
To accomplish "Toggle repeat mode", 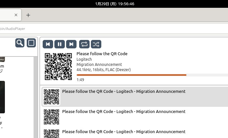I will [84, 44].
